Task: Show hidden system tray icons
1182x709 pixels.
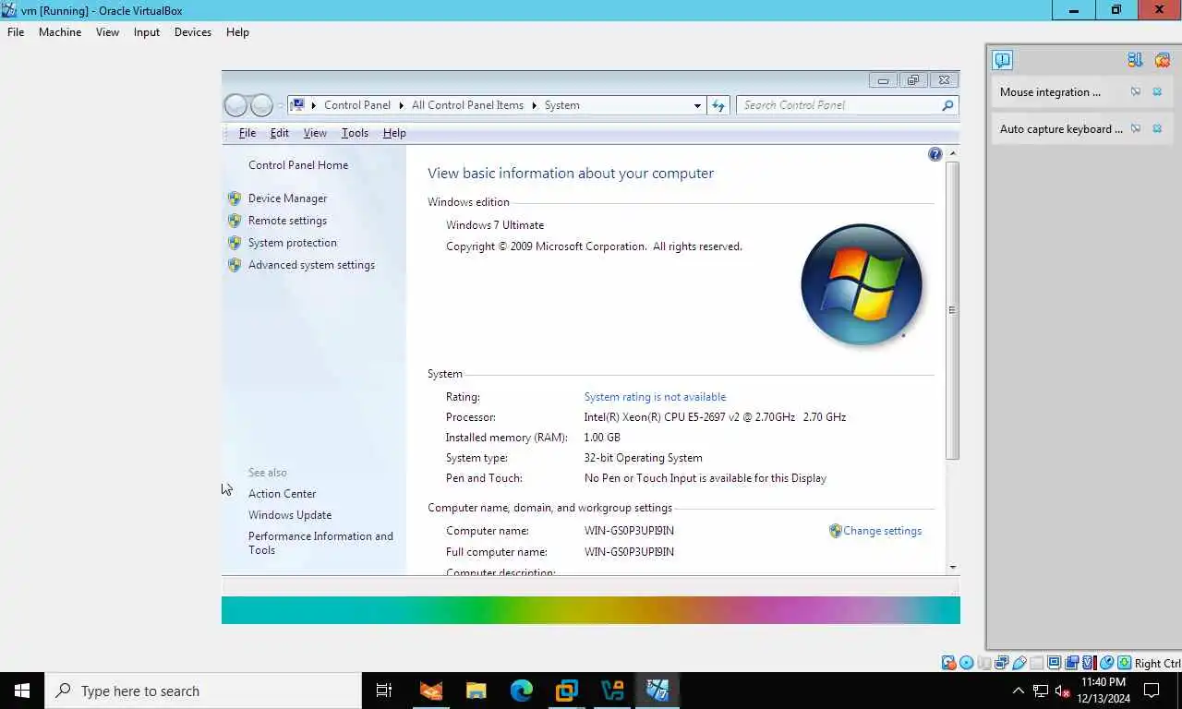Action: [x=1019, y=691]
